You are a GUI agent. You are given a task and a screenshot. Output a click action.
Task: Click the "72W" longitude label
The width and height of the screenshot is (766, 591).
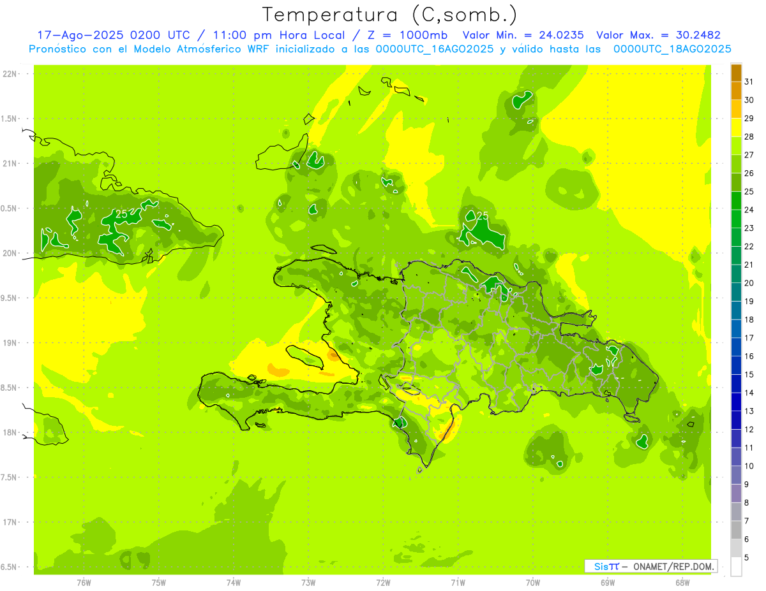[383, 583]
